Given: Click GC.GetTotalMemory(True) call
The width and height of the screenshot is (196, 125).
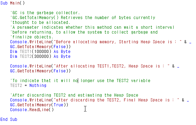Looking at the screenshot, I should 39,105.
